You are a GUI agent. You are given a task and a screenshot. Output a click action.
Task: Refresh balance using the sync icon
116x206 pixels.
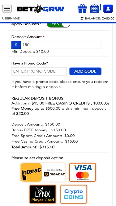pos(82,19)
